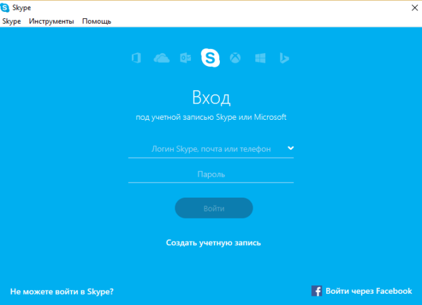
Task: Click Создать учетную запись link
Action: pyautogui.click(x=213, y=243)
